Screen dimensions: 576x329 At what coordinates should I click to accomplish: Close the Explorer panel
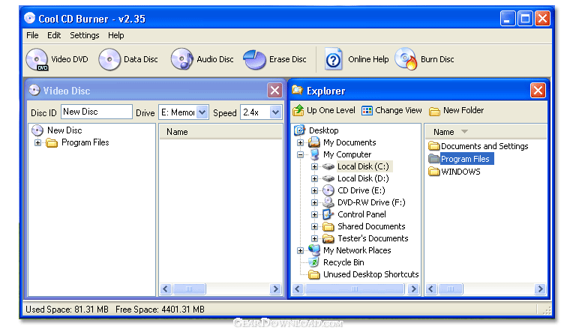(x=538, y=91)
